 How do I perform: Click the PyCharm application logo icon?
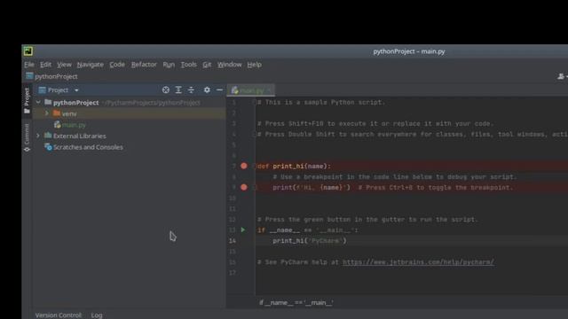coord(28,51)
